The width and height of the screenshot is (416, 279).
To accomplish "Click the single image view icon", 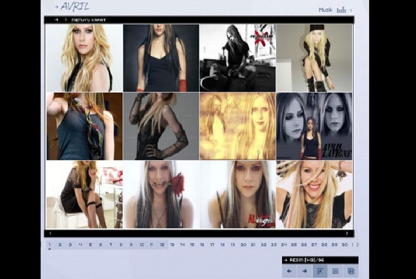I will tap(335, 271).
